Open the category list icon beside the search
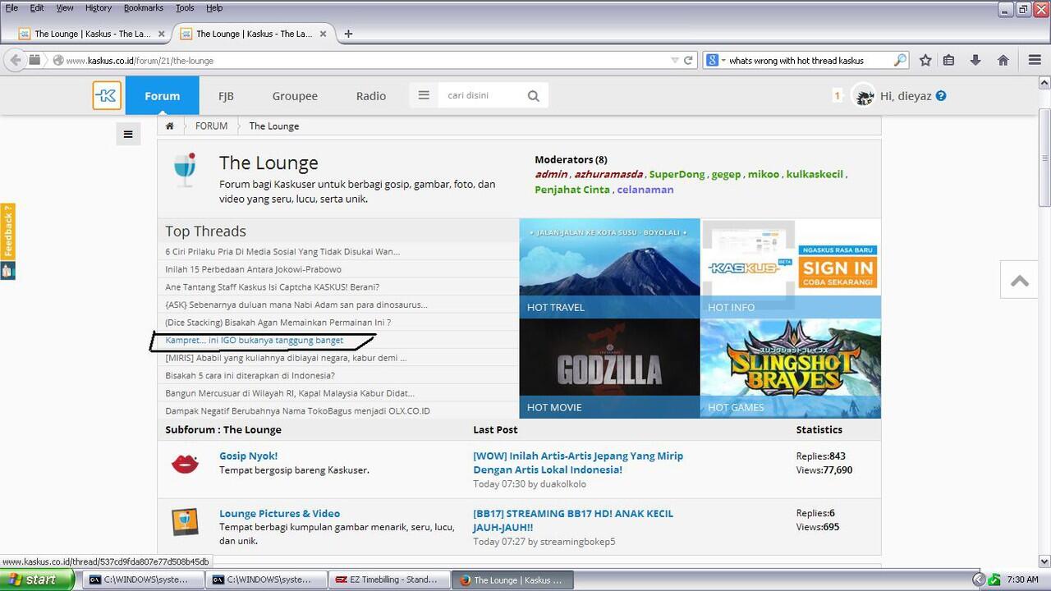The width and height of the screenshot is (1051, 591). tap(424, 95)
